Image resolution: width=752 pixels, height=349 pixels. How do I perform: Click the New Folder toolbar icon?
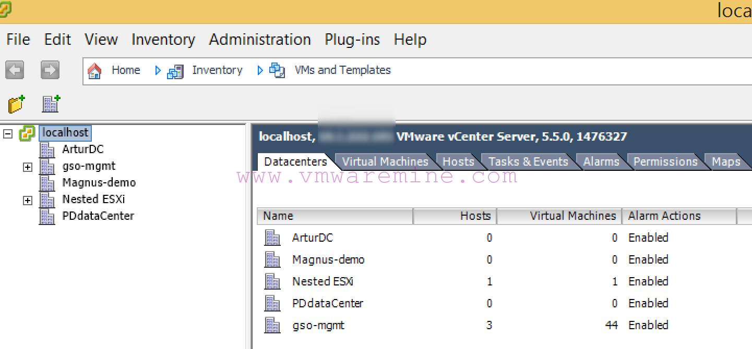pyautogui.click(x=17, y=104)
